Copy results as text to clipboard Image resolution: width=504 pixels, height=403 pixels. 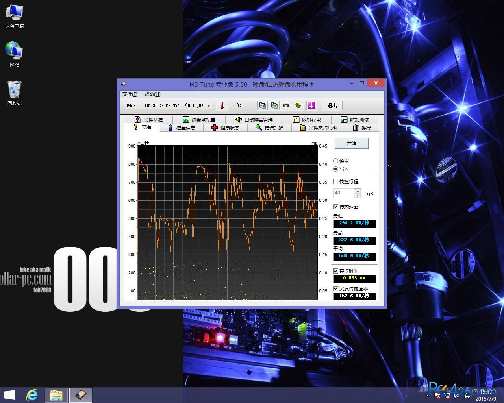pos(262,105)
